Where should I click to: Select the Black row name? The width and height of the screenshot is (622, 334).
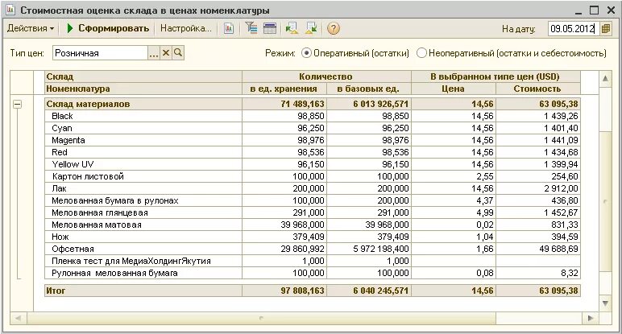tap(62, 116)
